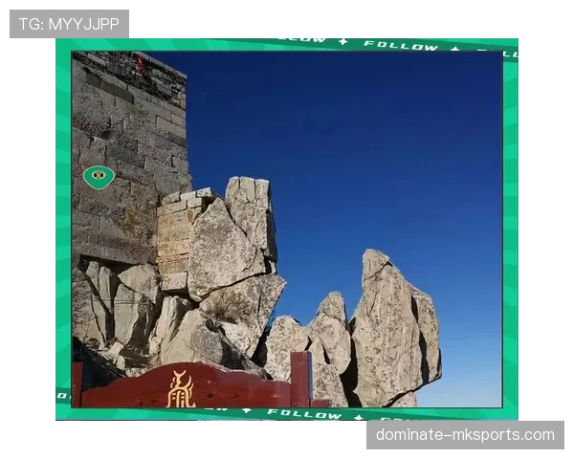Open the dominate-mksports.com link

(x=464, y=435)
